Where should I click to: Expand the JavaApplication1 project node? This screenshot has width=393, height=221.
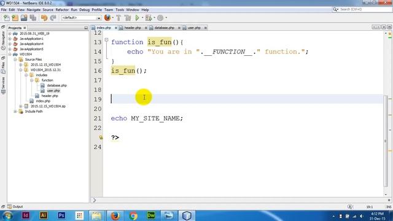point(10,39)
